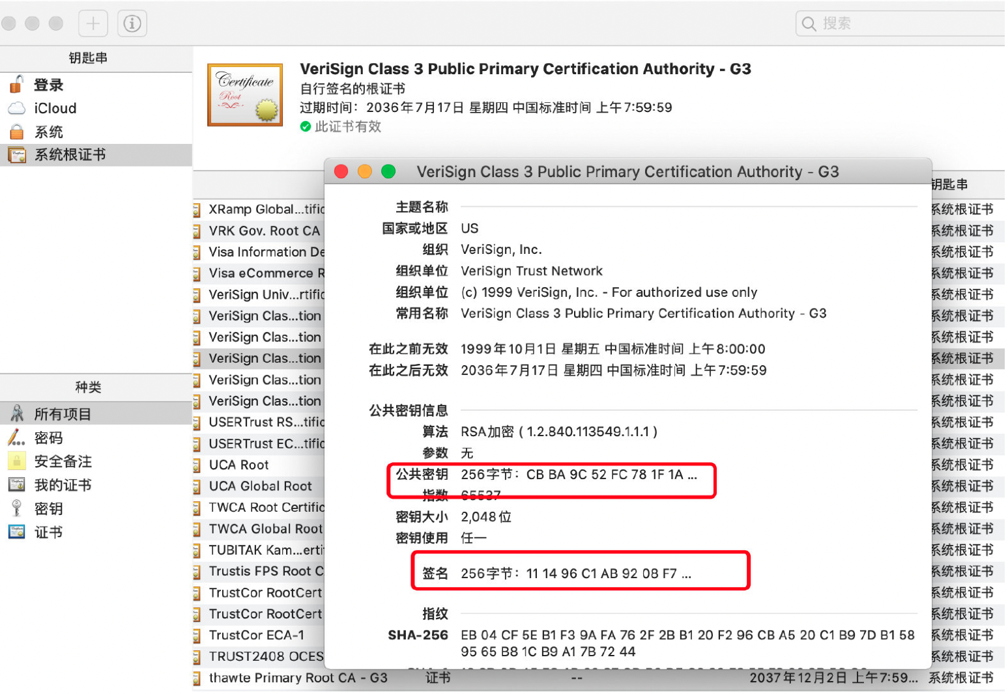Click the certificate icon beside thawte Primary Root
1008x694 pixels.
[x=196, y=679]
